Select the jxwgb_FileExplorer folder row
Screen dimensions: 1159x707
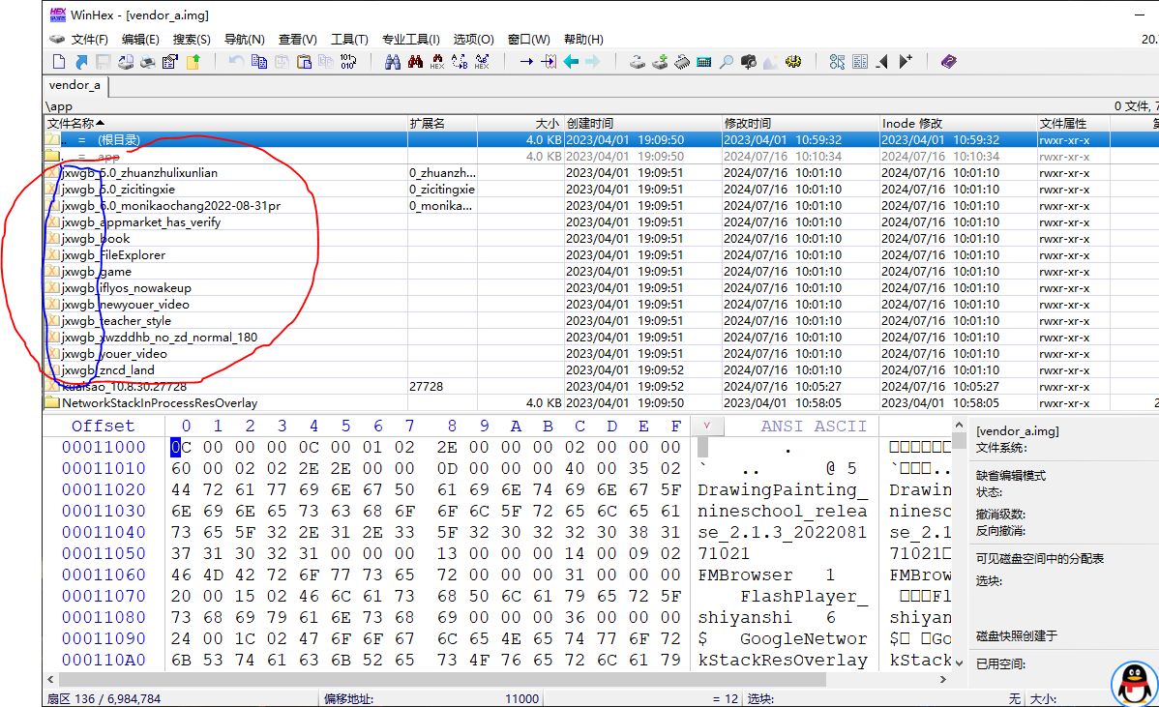coord(113,255)
